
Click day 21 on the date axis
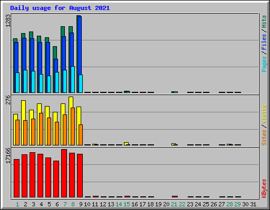click(x=174, y=204)
